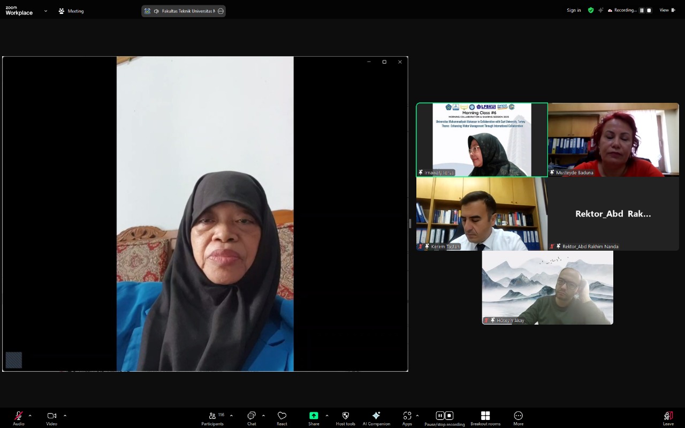
Task: Expand the share options arrow next to Share
Action: click(x=327, y=416)
